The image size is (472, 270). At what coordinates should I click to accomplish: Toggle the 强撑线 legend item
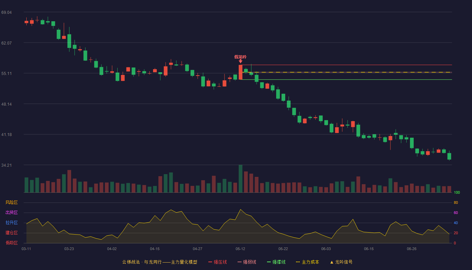point(276,262)
